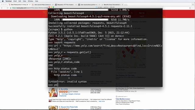Go back in the browser

2,8
